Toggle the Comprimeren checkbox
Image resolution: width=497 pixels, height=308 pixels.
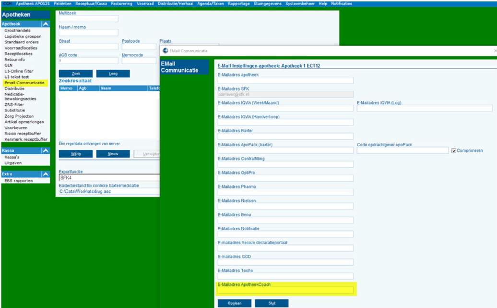(x=453, y=150)
